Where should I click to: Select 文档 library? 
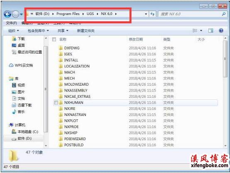18,99
